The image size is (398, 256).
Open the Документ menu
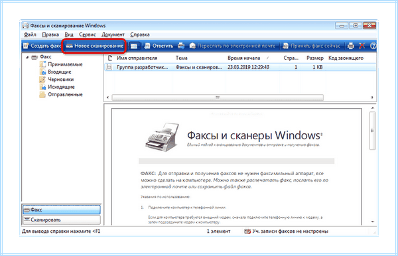(x=113, y=34)
